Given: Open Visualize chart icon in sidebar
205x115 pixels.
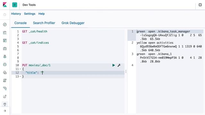Looking at the screenshot, I should point(5,33).
